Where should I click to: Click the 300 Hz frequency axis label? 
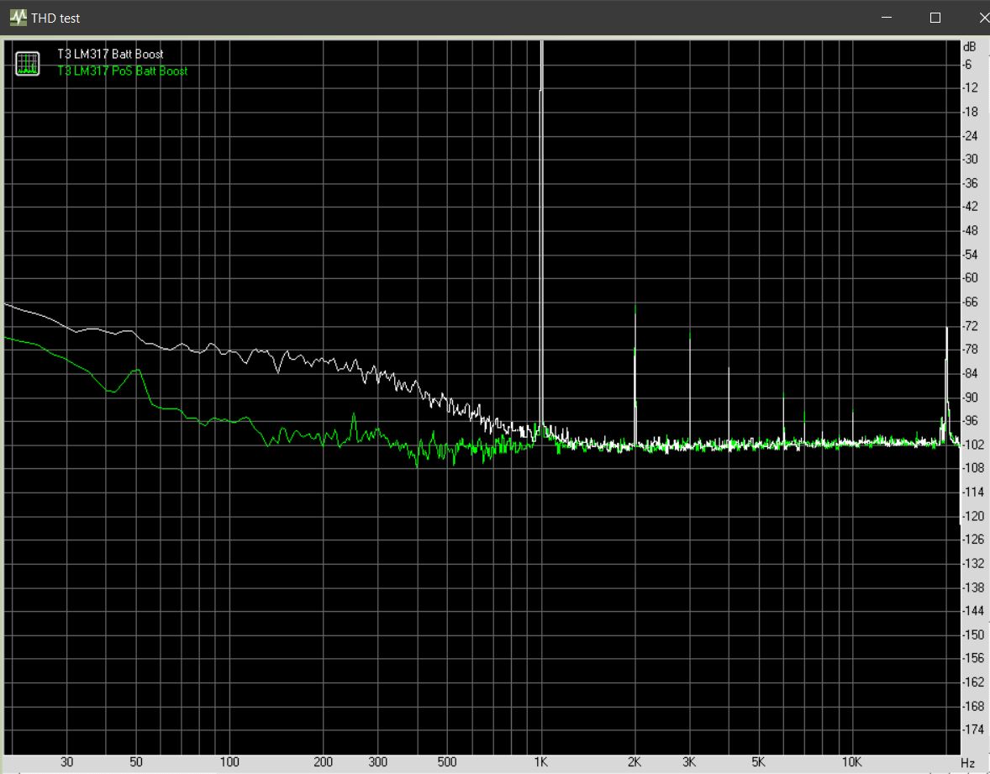coord(377,762)
